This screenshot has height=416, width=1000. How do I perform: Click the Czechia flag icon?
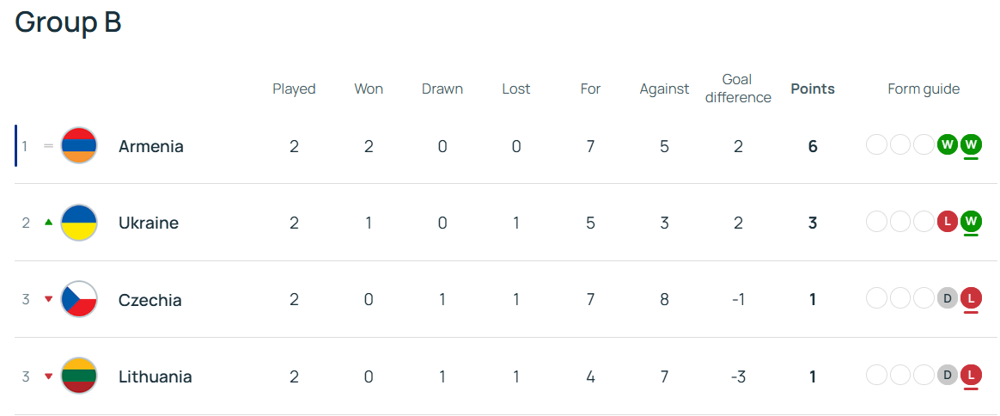[79, 300]
